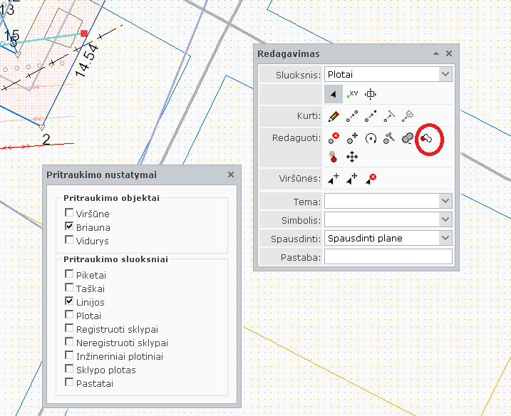
Task: Choose the scissors split tool
Action: coord(389,138)
